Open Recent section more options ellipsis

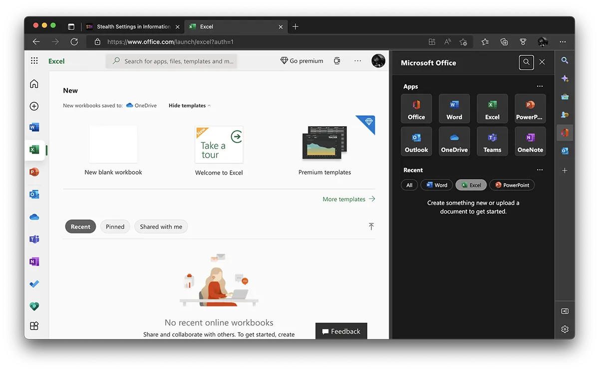pyautogui.click(x=540, y=170)
